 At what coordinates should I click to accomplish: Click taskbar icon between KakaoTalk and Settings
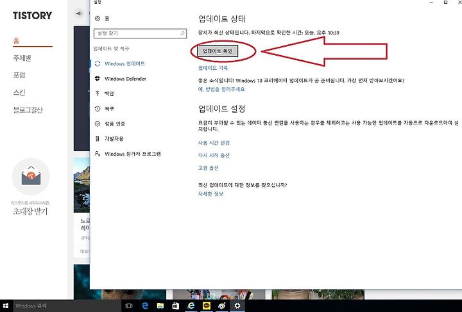(222, 306)
